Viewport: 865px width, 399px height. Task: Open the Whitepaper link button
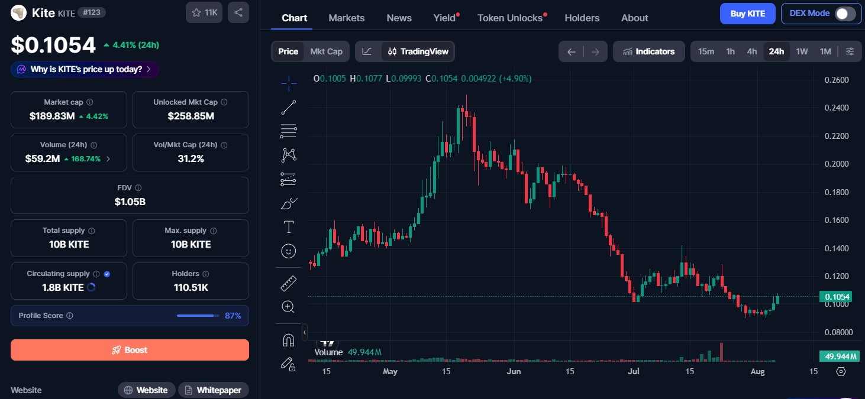[214, 390]
